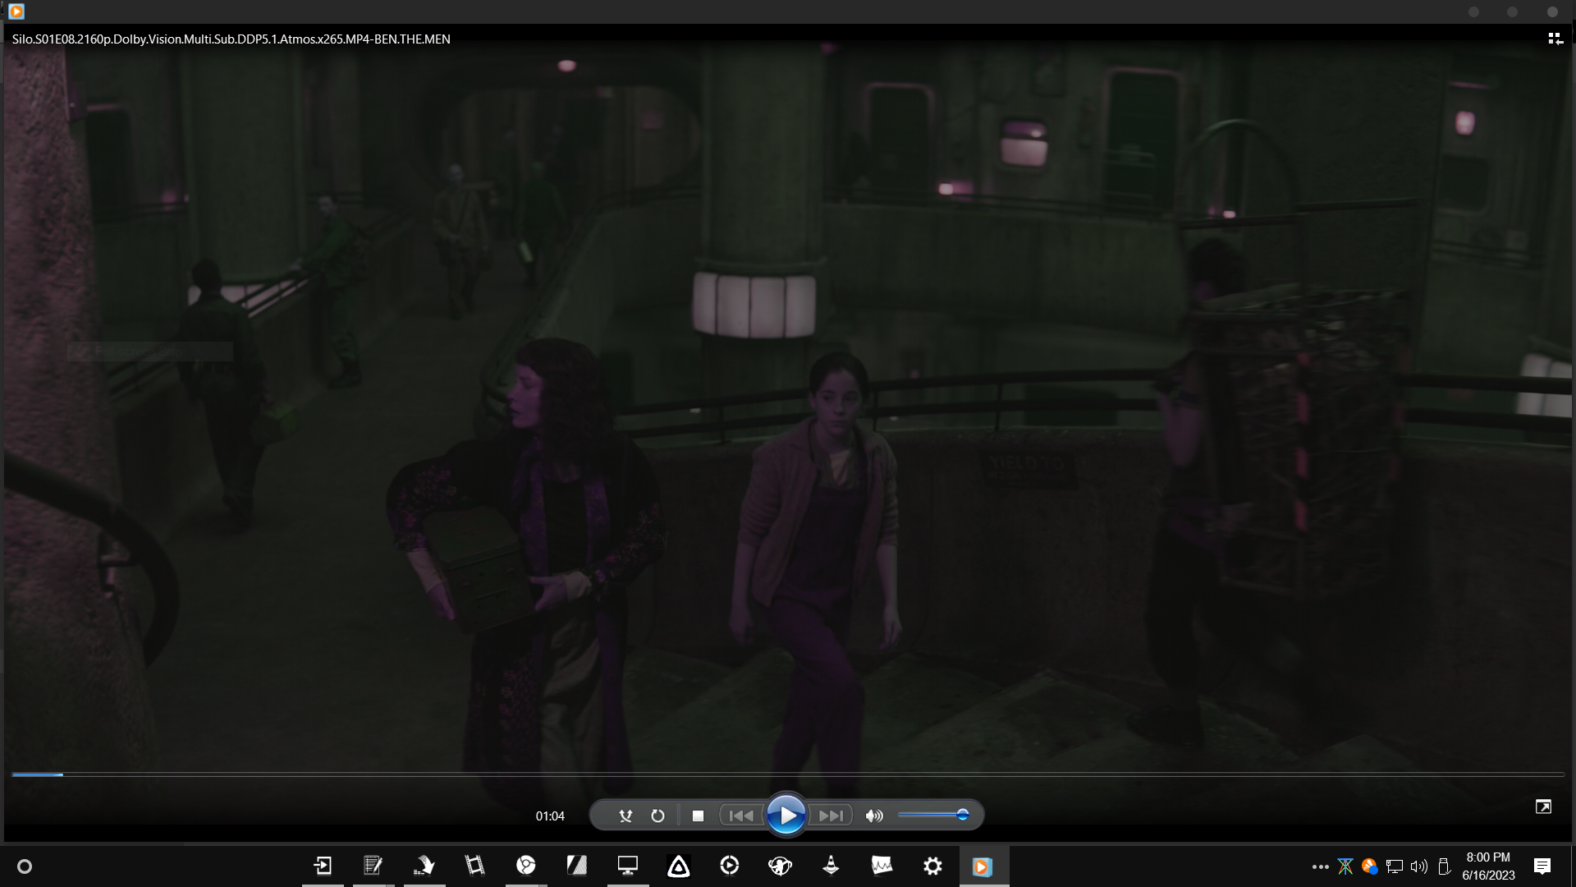Open the clock showing 8:00 PM
This screenshot has height=887, width=1576.
click(1488, 866)
